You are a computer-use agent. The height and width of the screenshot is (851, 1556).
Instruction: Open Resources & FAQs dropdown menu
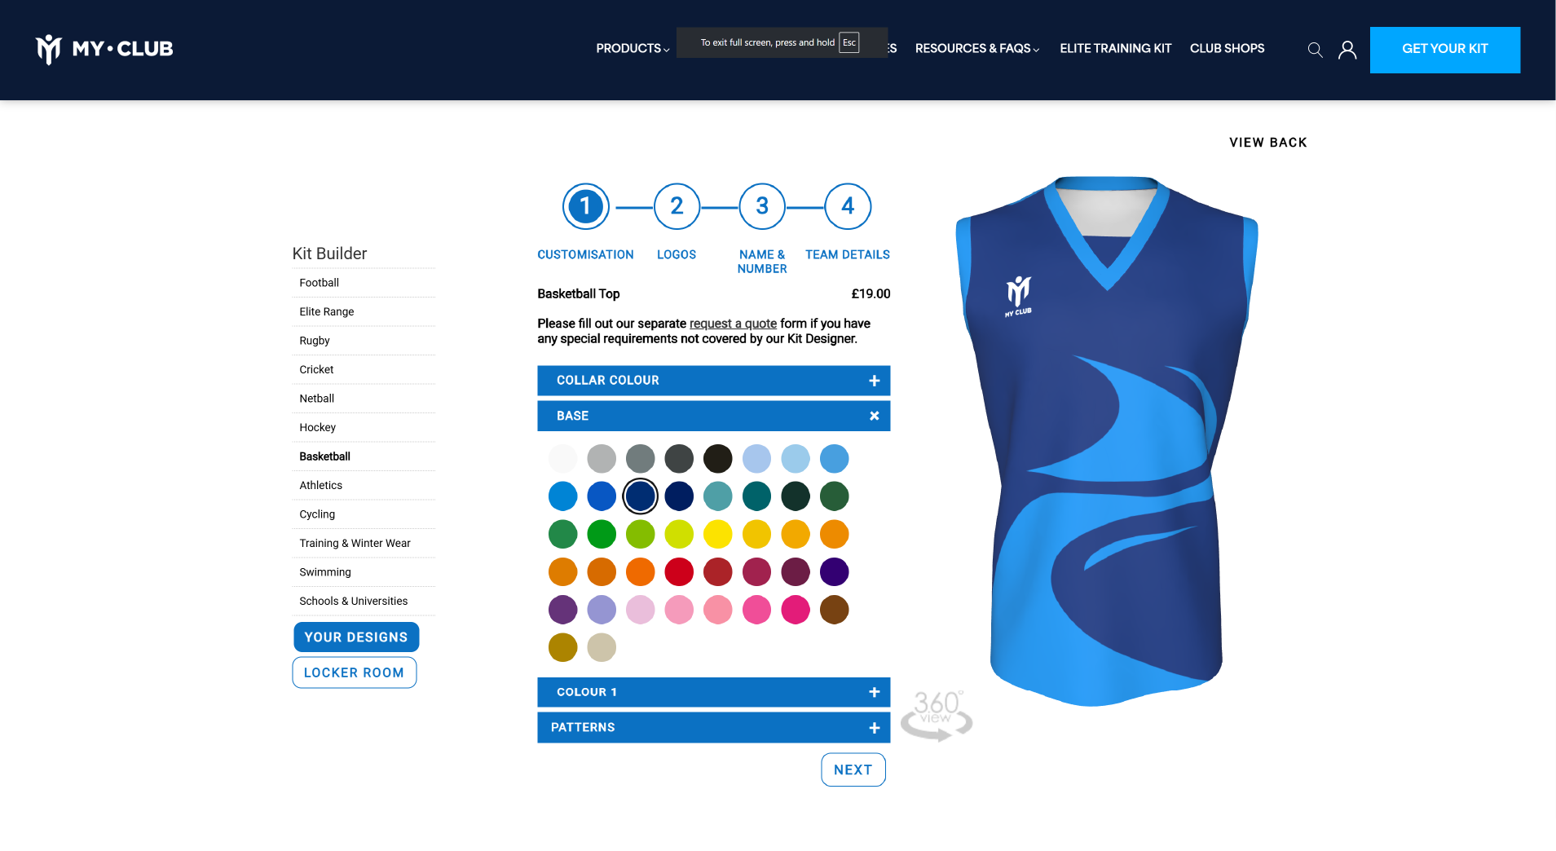977,49
